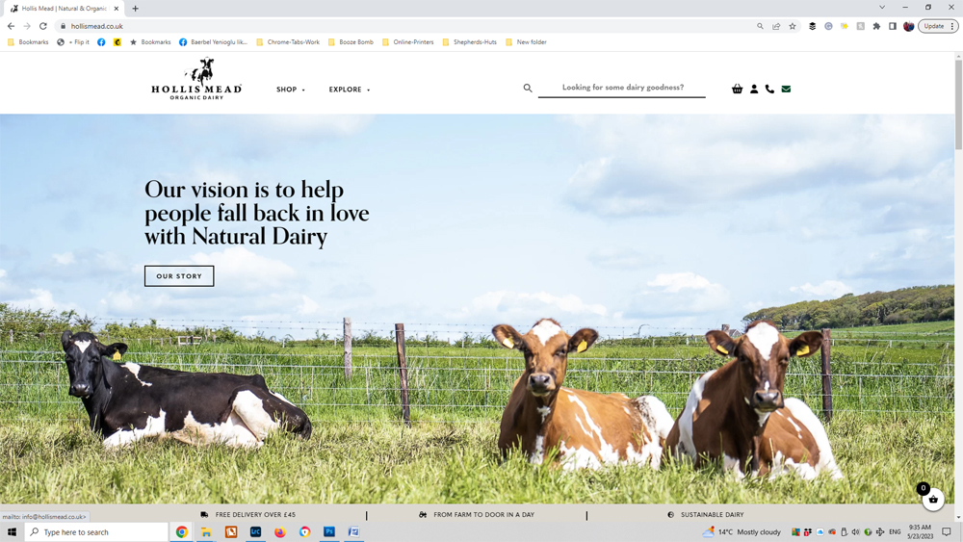Viewport: 963px width, 542px height.
Task: Click the user account icon
Action: (x=754, y=89)
